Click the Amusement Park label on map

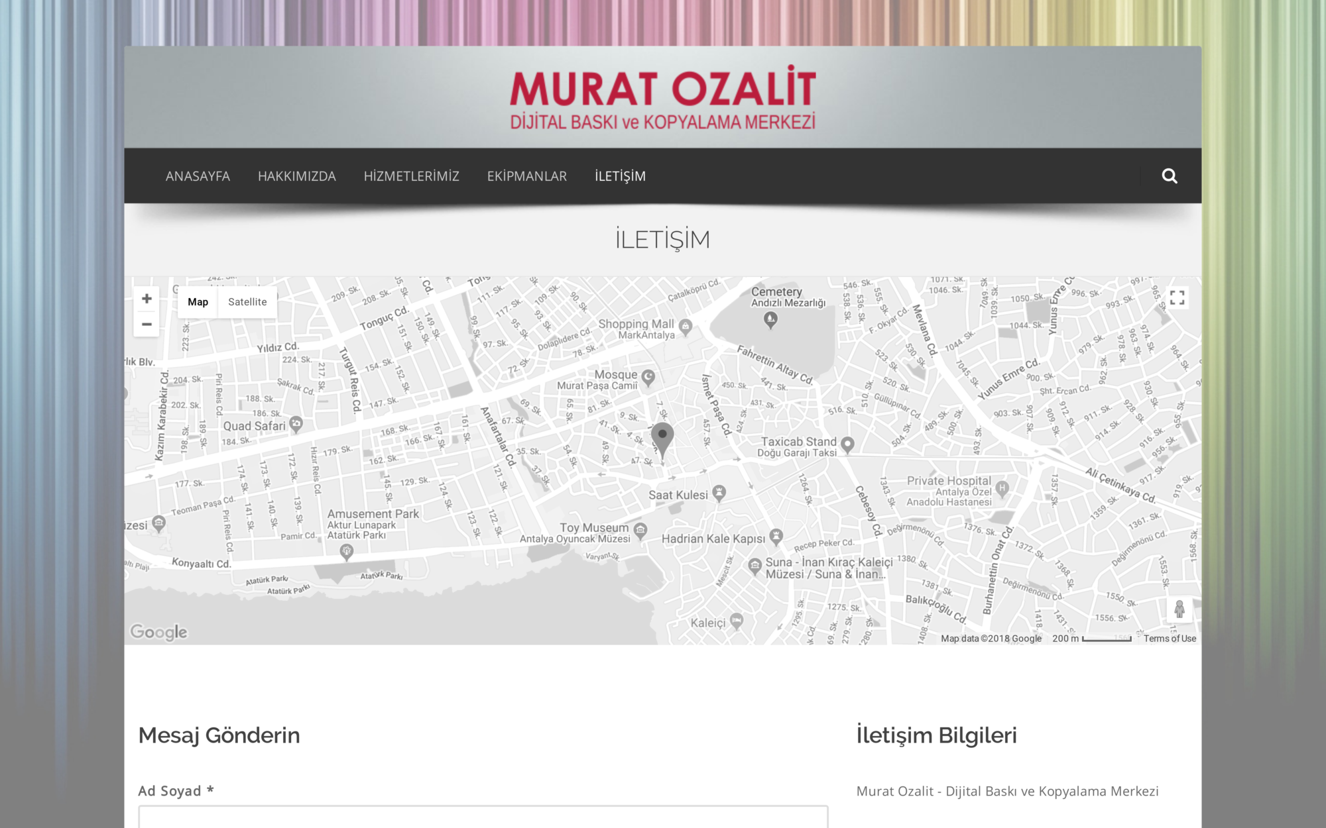[373, 514]
